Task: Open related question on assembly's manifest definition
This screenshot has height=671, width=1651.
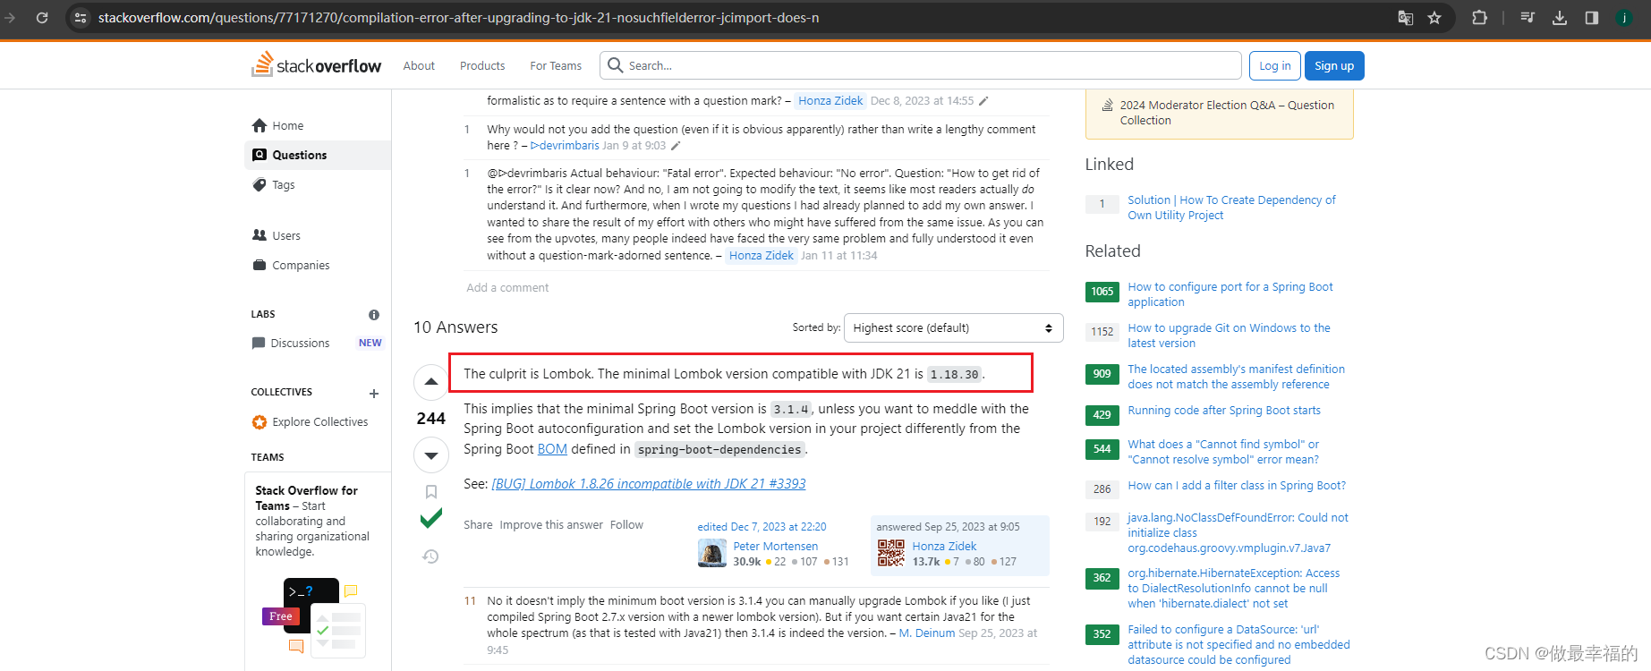Action: coord(1236,377)
